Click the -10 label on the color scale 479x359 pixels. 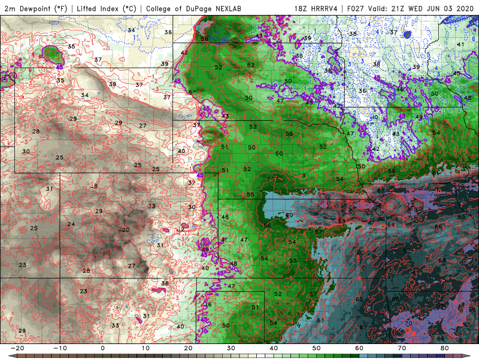tap(60, 348)
